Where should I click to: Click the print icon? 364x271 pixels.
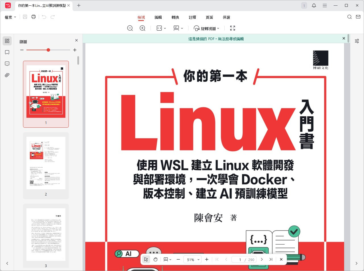click(34, 17)
